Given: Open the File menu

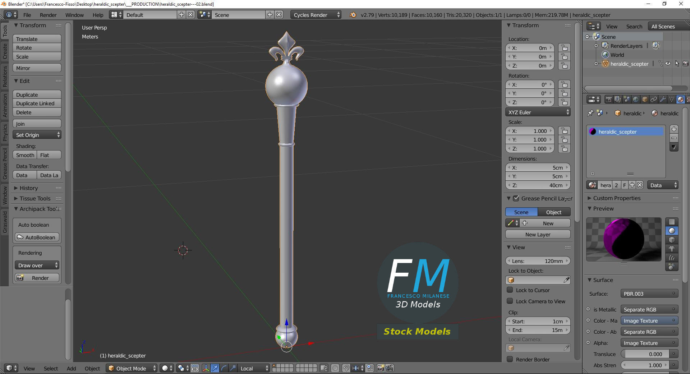Looking at the screenshot, I should click(27, 15).
